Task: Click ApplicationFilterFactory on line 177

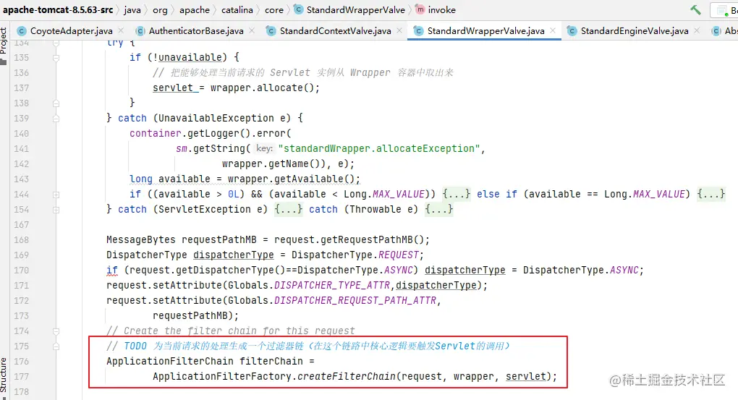Action: tap(222, 376)
